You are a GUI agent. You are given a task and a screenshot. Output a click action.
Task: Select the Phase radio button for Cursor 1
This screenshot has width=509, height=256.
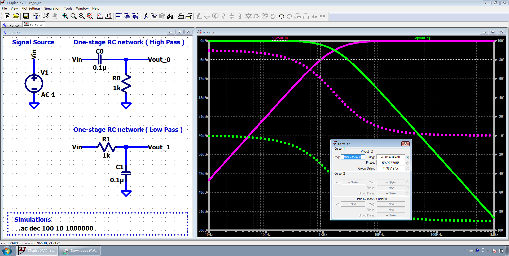tap(407, 163)
